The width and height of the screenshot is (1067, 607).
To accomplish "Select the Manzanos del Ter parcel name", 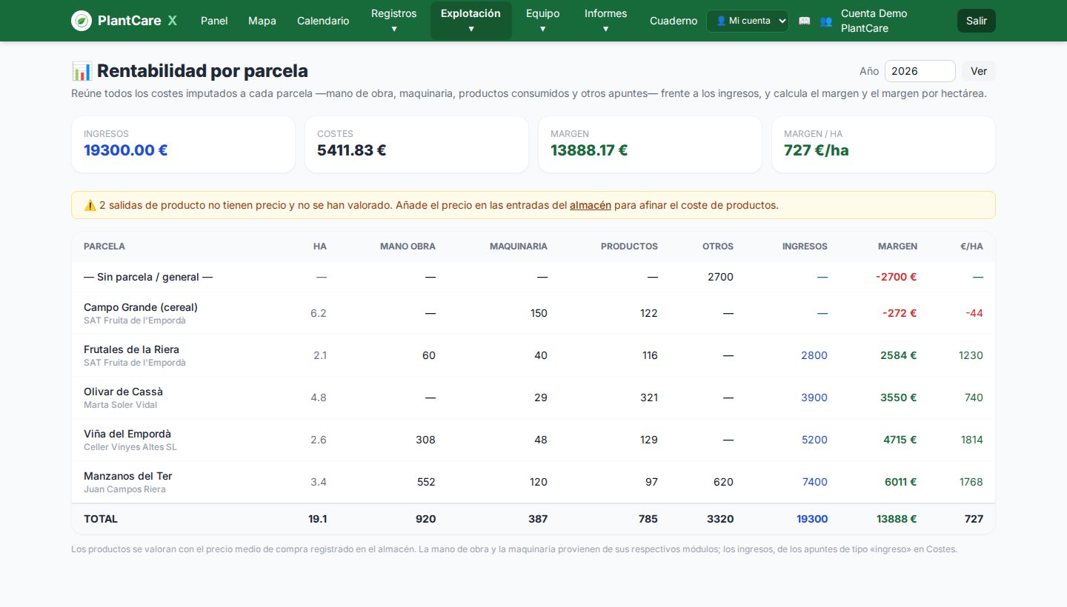I will click(x=127, y=476).
